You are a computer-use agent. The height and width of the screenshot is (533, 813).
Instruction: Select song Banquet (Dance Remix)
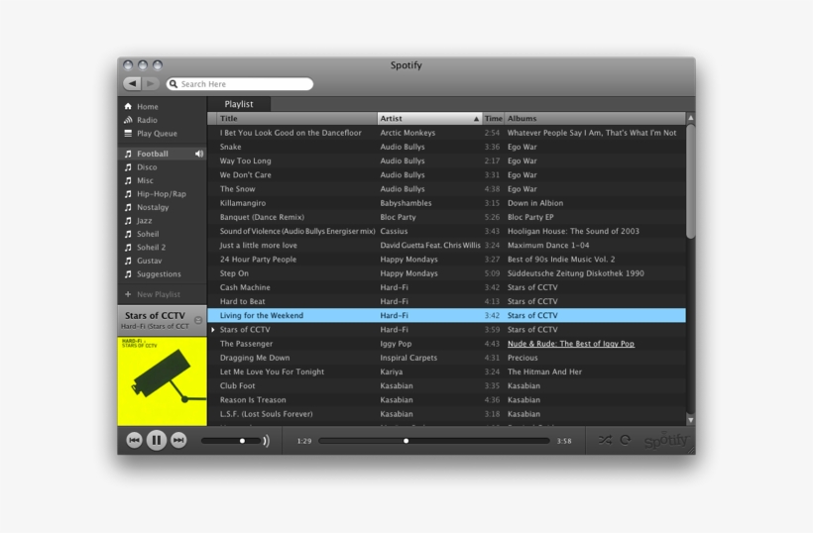pos(446,217)
